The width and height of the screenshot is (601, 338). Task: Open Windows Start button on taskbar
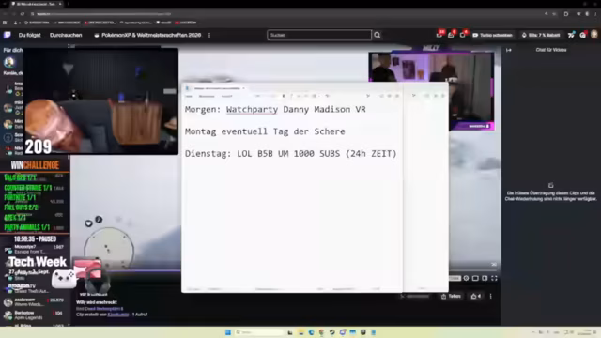click(228, 332)
